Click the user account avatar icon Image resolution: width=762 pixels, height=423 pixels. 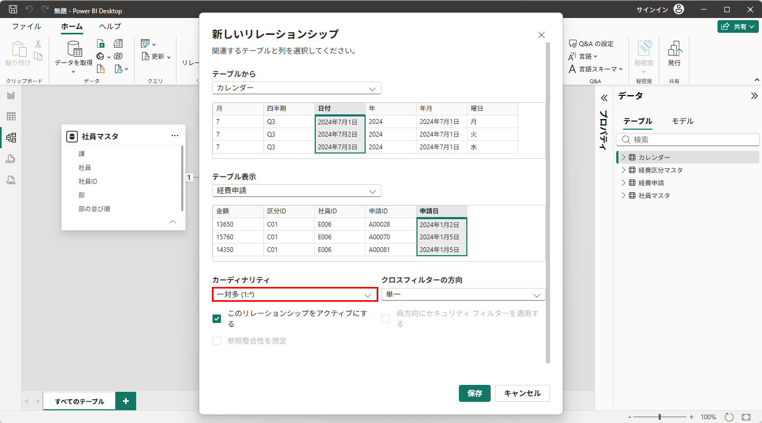tap(679, 10)
